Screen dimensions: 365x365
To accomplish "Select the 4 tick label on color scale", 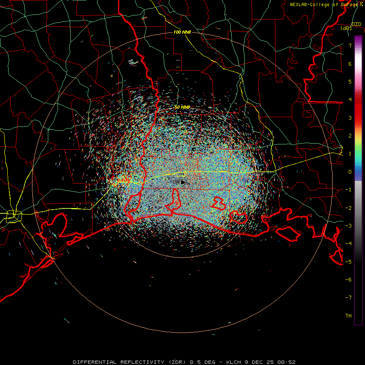I will [x=350, y=100].
